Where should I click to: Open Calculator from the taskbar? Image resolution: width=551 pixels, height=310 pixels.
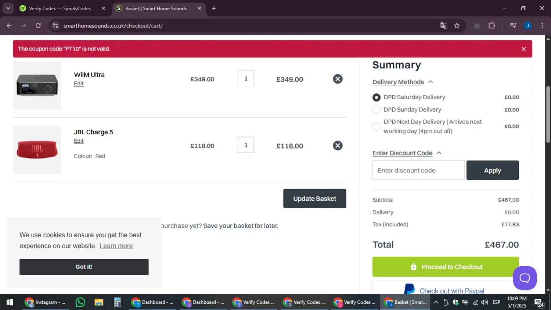(x=118, y=302)
